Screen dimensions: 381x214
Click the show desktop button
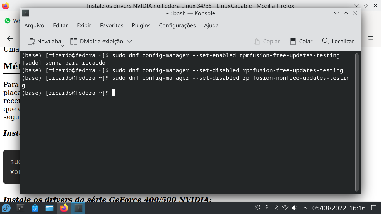pos(374,208)
